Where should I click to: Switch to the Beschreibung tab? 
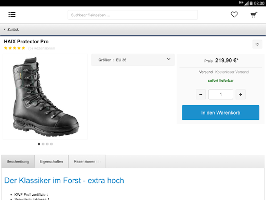click(x=18, y=161)
